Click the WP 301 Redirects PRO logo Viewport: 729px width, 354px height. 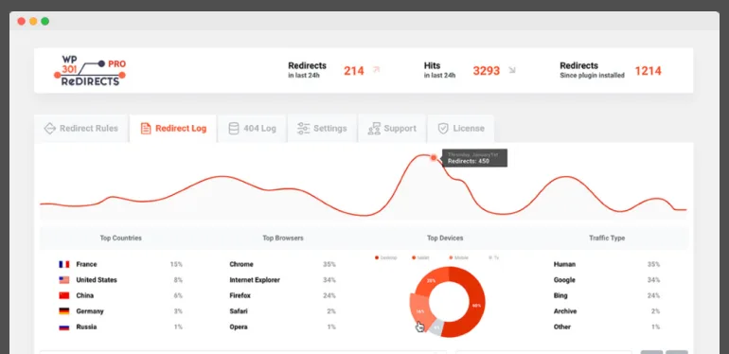pos(90,71)
